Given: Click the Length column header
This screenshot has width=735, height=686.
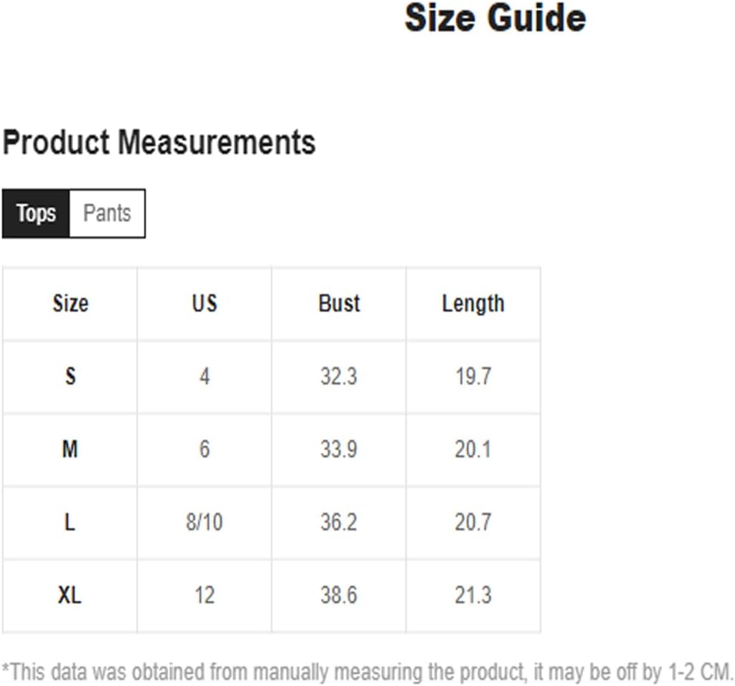Looking at the screenshot, I should [473, 304].
